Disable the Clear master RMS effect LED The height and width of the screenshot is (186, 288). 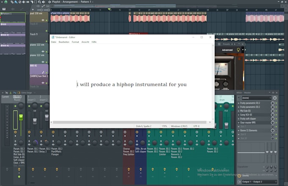pos(276,123)
